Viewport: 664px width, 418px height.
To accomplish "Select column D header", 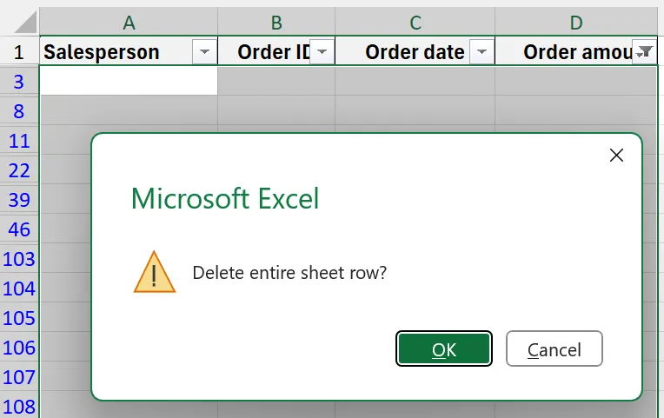I will 576,23.
